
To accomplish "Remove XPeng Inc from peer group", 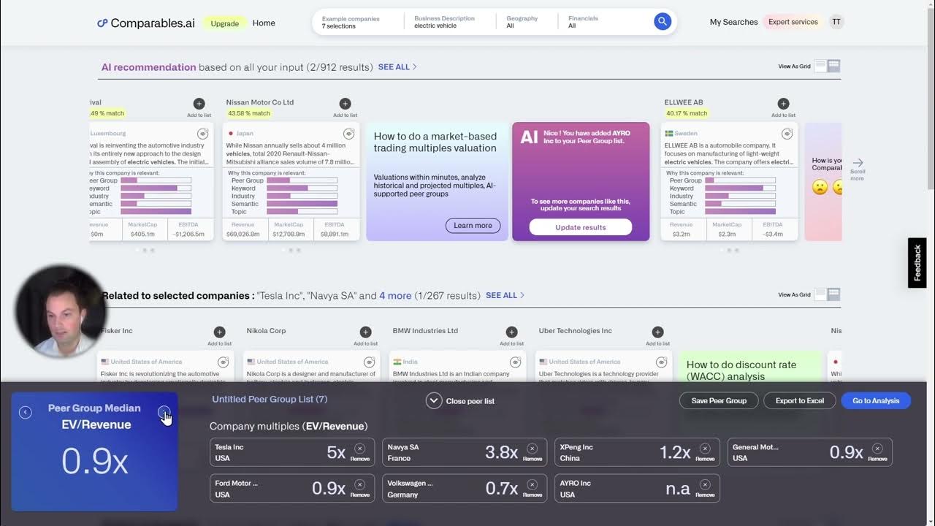I will click(704, 449).
